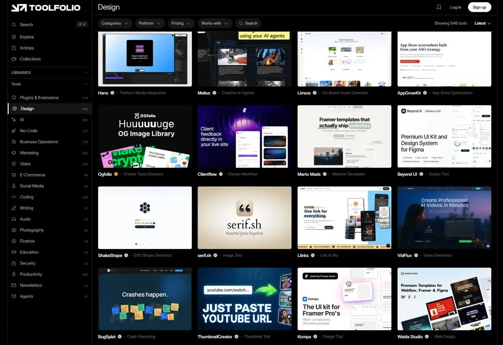This screenshot has width=503, height=345.
Task: Click the Explore compass icon
Action: pos(14,37)
